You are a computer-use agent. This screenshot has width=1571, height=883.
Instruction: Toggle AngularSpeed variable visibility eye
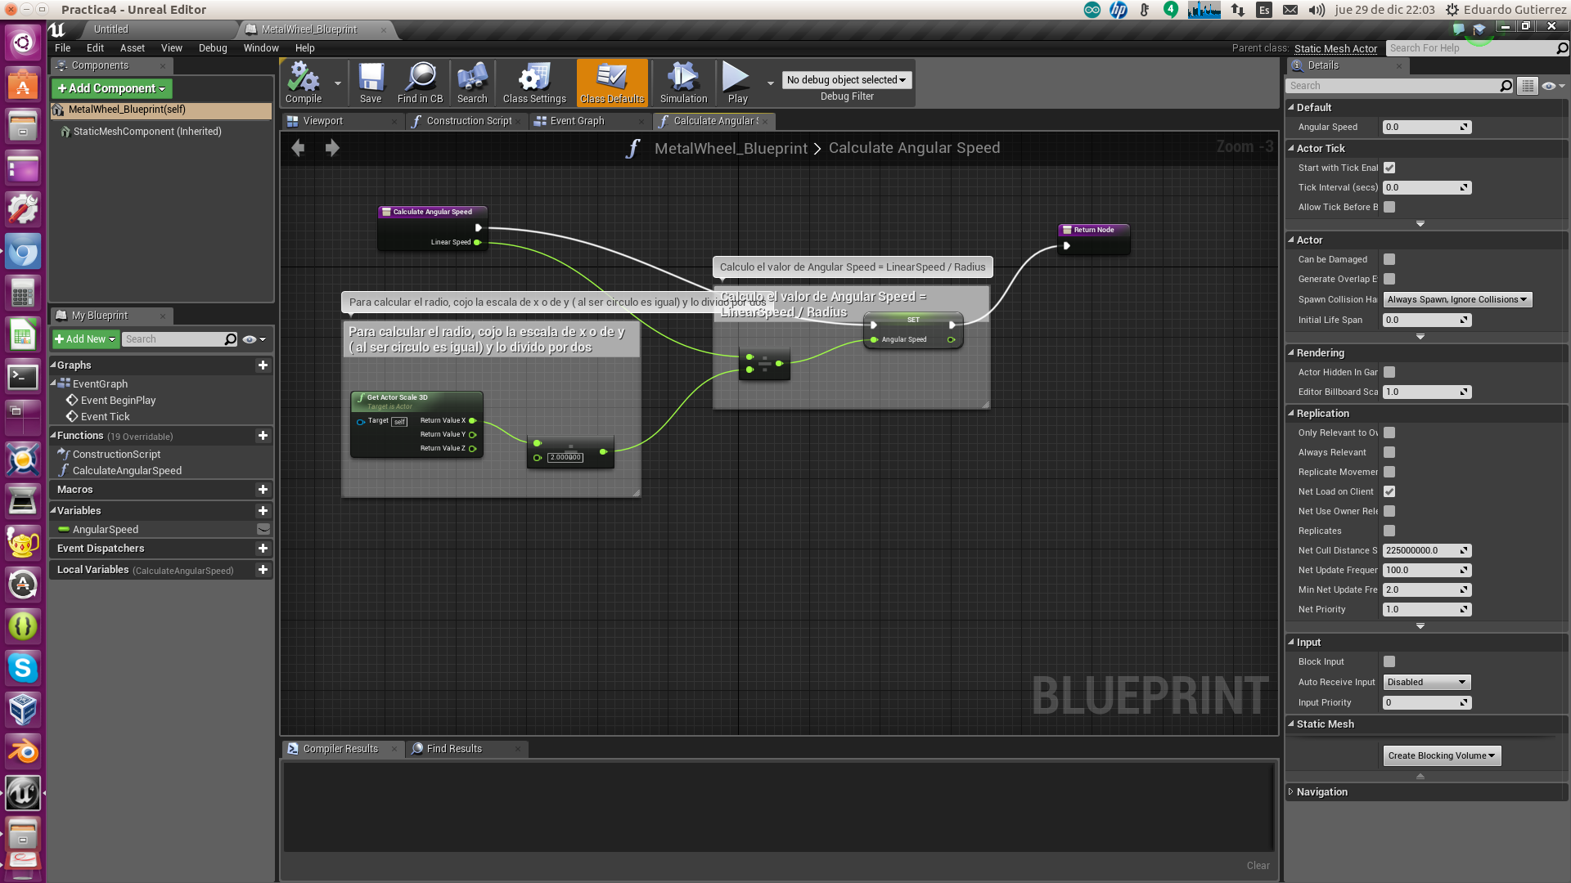263,530
